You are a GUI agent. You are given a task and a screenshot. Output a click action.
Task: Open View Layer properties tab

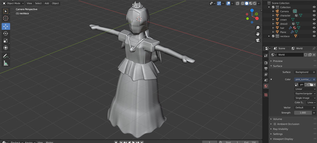pos(266,74)
